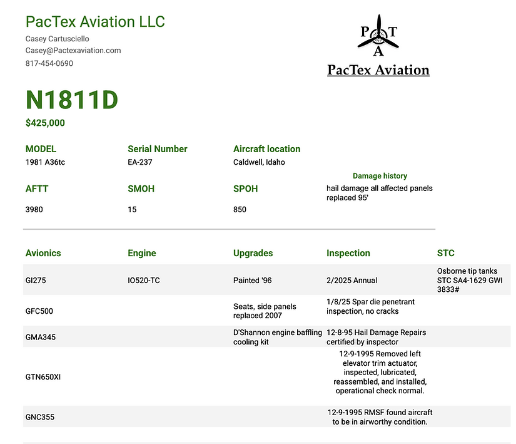Select the Avionics column header
The height and width of the screenshot is (444, 516).
pos(43,253)
